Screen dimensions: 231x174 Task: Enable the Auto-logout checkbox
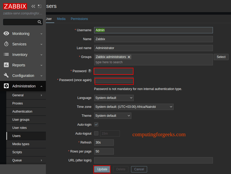(96, 133)
